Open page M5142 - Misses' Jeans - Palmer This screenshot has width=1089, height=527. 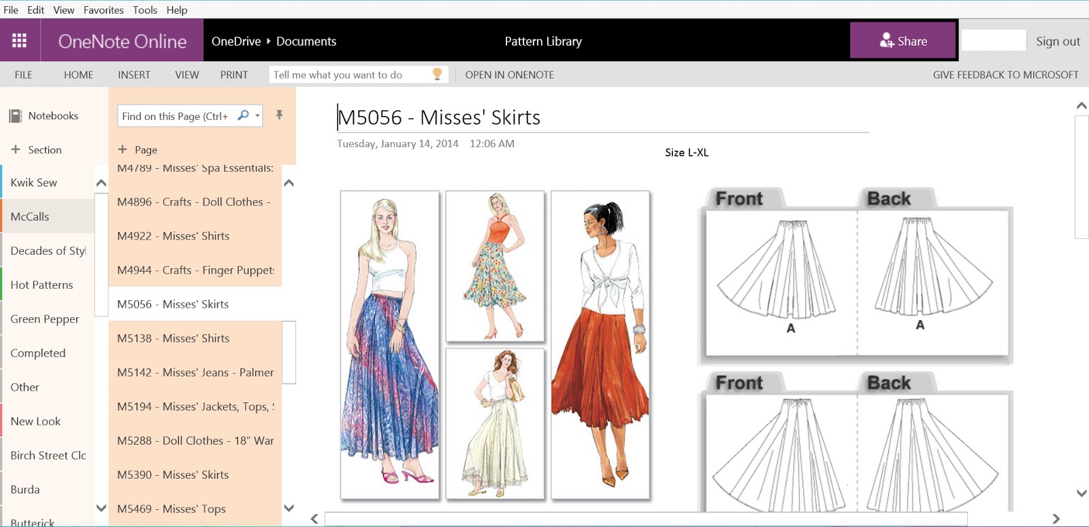pos(195,372)
